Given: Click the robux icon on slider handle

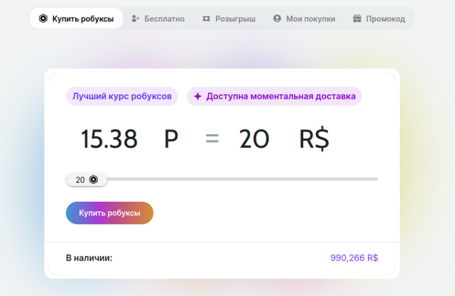Looking at the screenshot, I should (x=93, y=180).
